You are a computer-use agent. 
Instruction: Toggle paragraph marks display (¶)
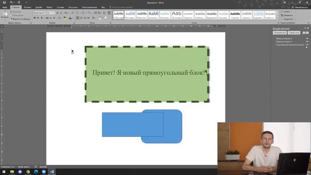[109, 13]
